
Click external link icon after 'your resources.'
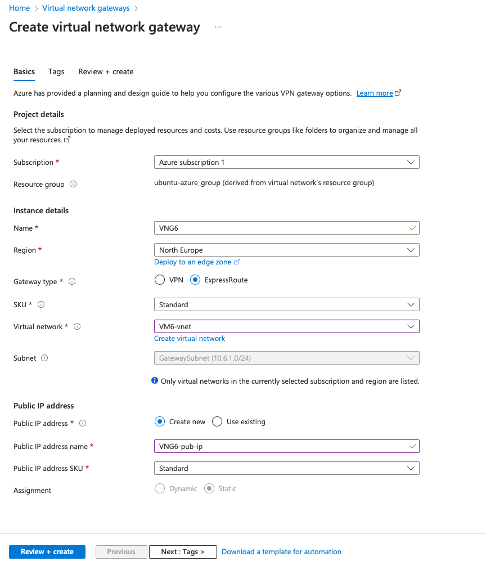point(67,140)
